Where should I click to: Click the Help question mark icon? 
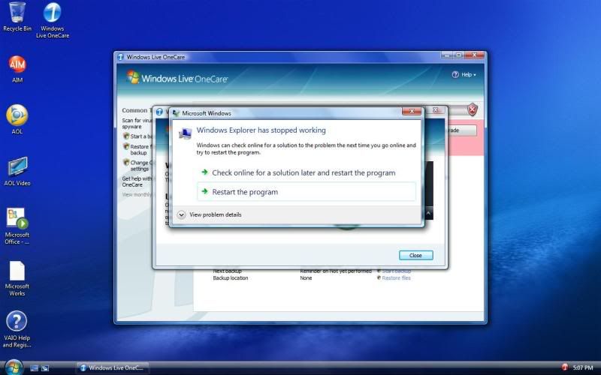coord(455,74)
